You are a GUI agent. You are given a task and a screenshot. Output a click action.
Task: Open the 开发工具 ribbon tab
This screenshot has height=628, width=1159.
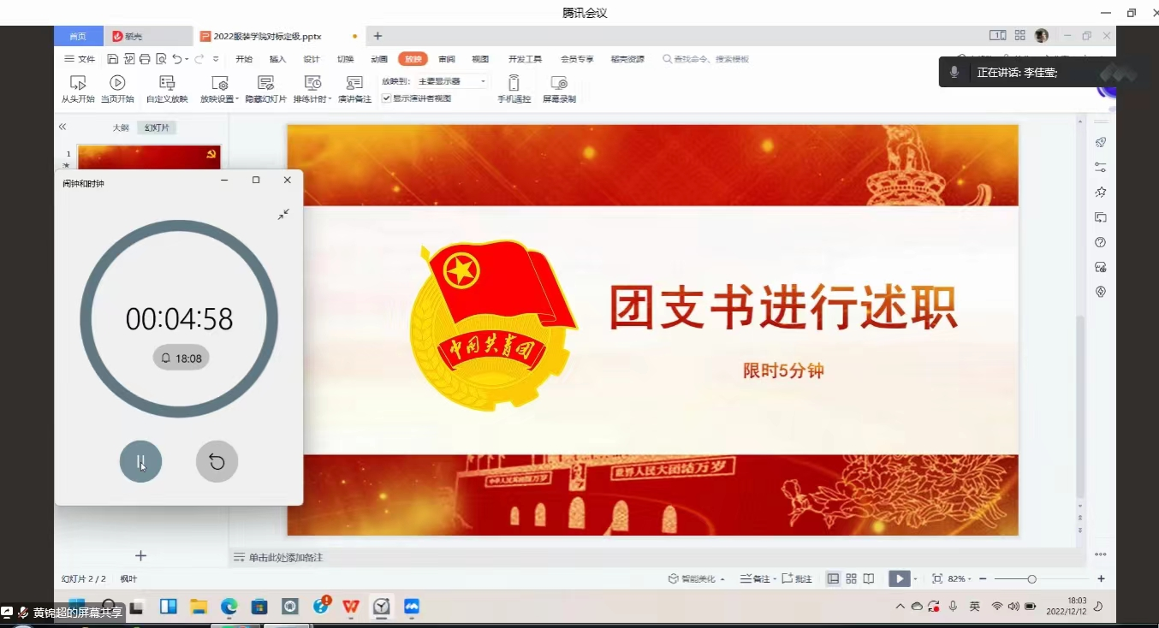pyautogui.click(x=526, y=59)
